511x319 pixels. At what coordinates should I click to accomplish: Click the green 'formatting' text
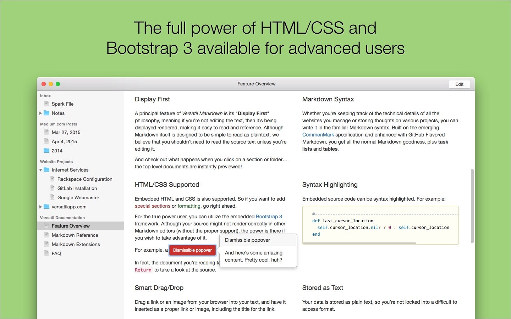click(x=189, y=206)
